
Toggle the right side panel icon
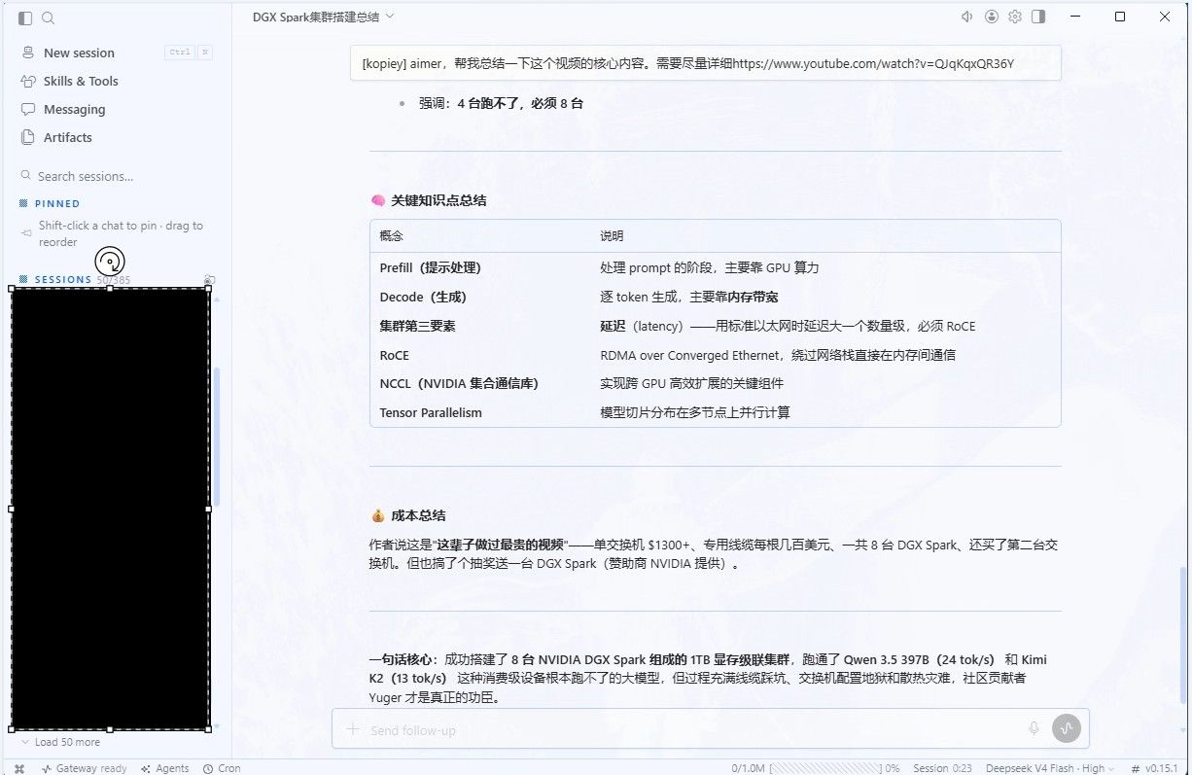(1038, 17)
